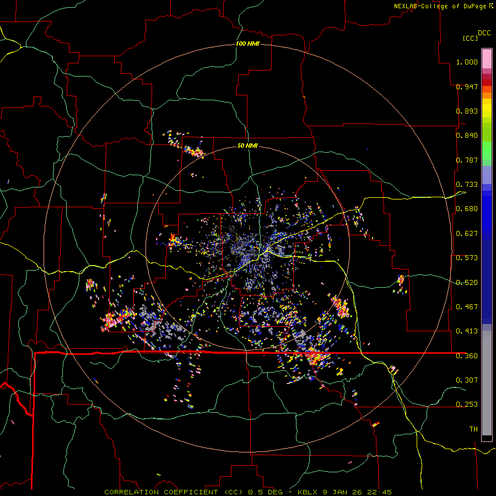Click the 0.680 legend value
496x496 pixels.
pos(467,209)
